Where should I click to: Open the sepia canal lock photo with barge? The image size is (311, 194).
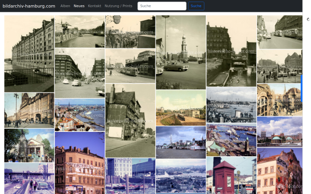click(231, 51)
